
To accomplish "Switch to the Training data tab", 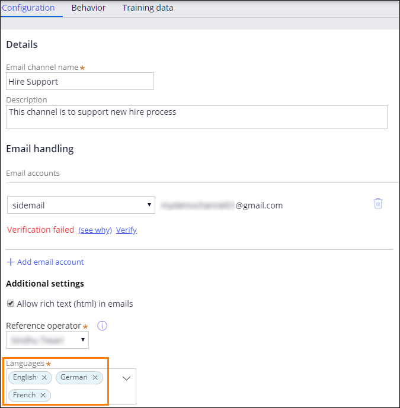I will [148, 8].
